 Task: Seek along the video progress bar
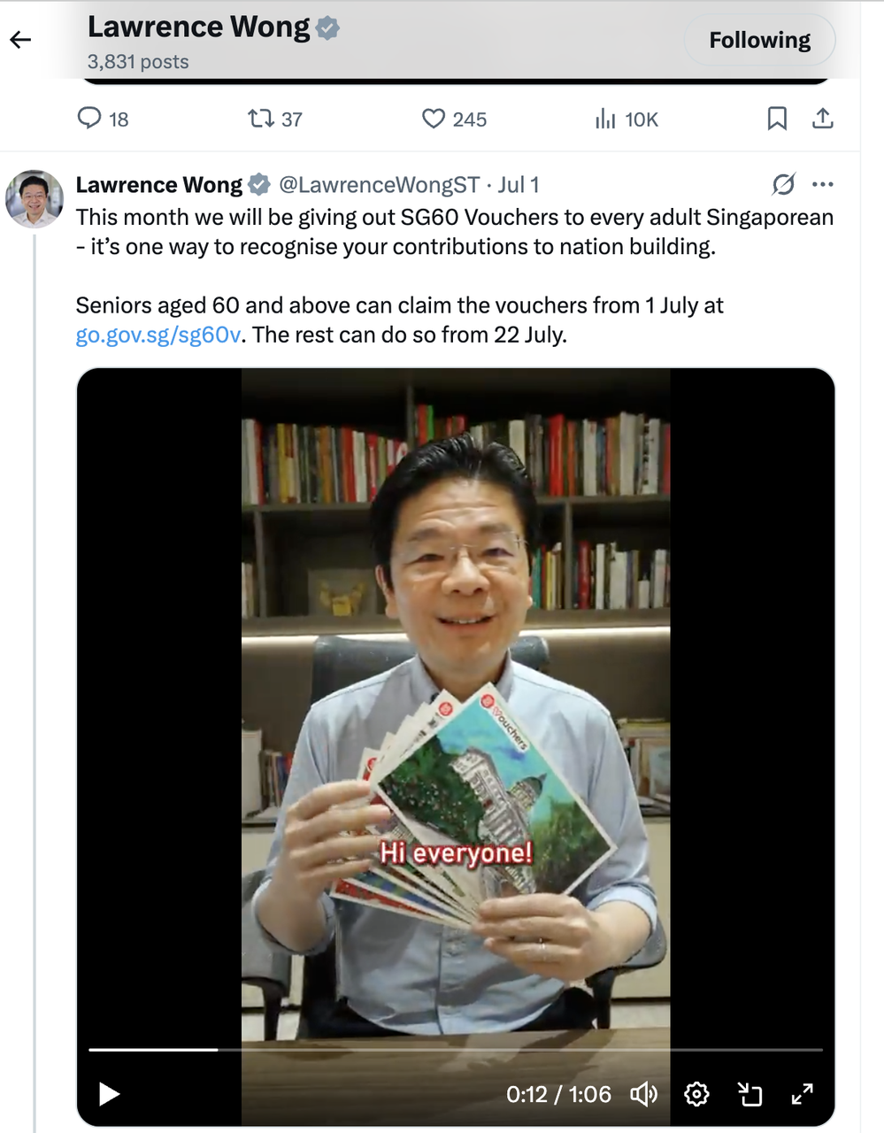coord(456,1050)
